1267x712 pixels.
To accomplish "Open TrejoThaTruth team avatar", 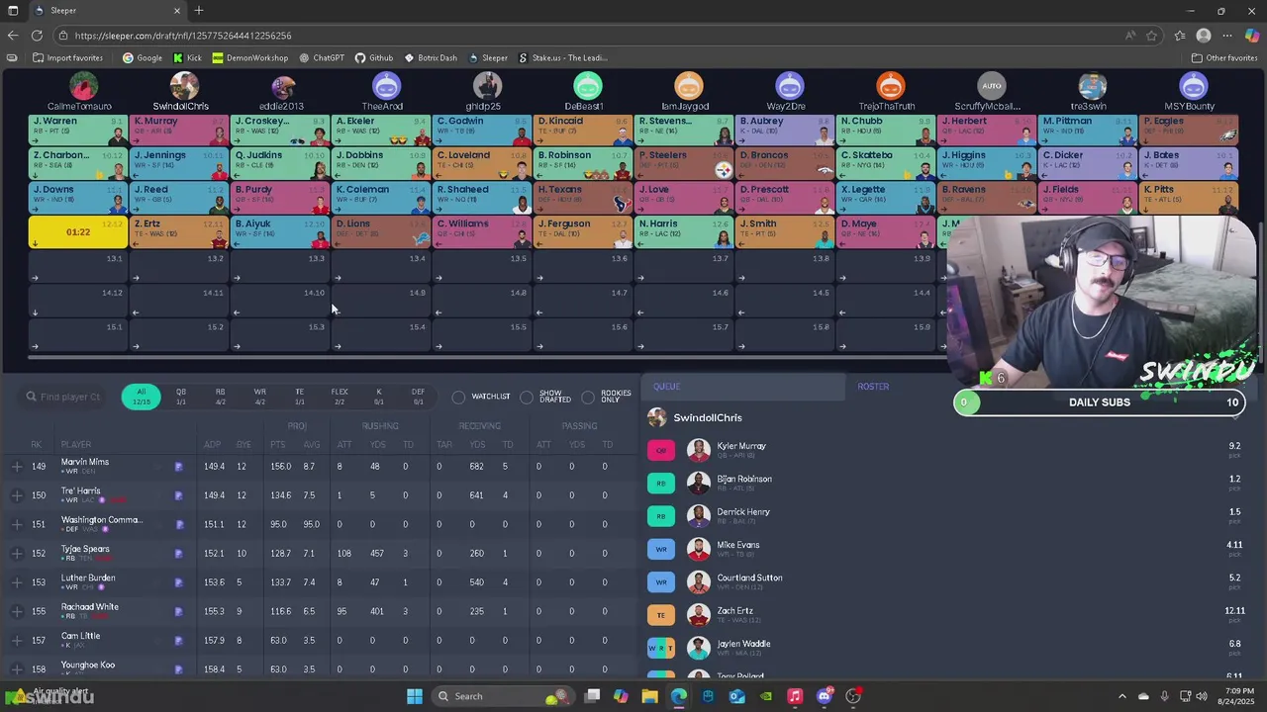I will 890,86.
